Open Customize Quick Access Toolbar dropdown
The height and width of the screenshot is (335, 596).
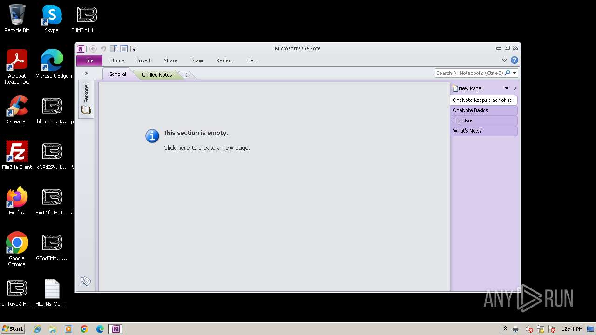coord(134,49)
